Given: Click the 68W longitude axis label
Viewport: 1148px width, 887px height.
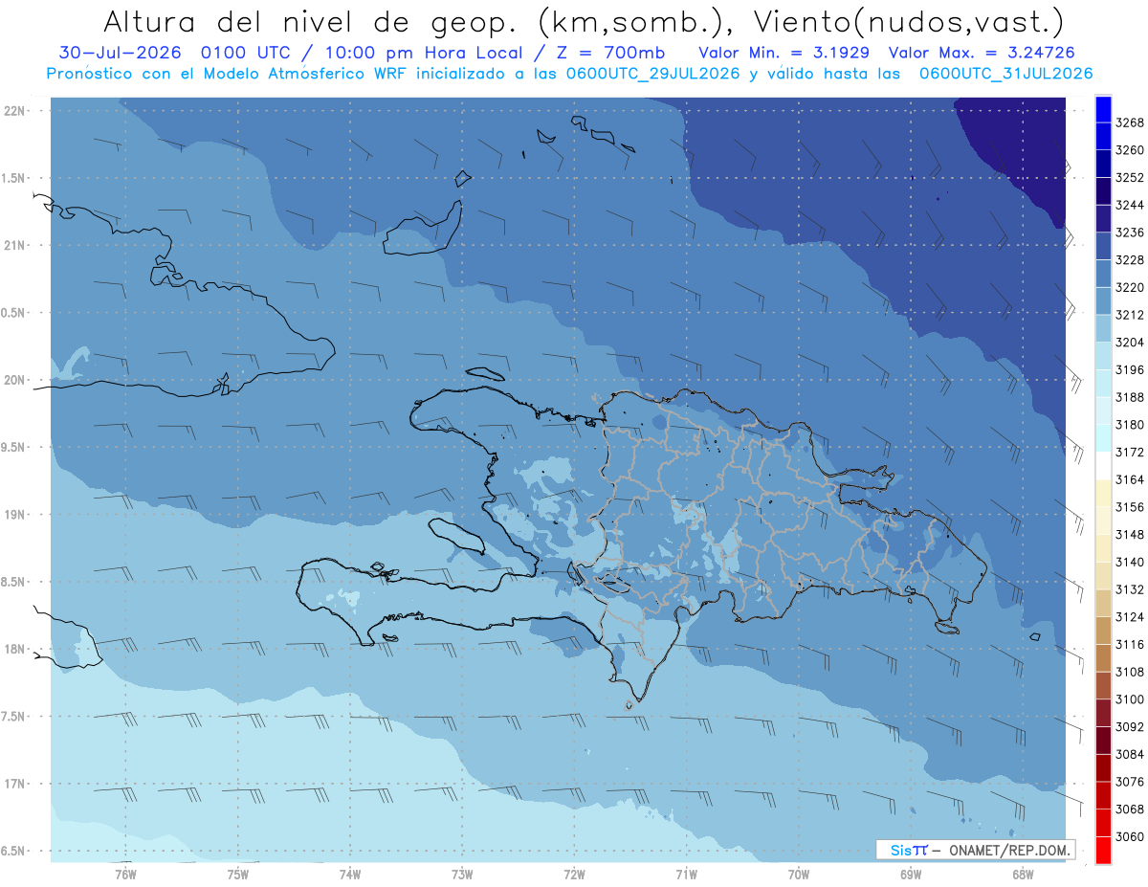Looking at the screenshot, I should pyautogui.click(x=1023, y=873).
